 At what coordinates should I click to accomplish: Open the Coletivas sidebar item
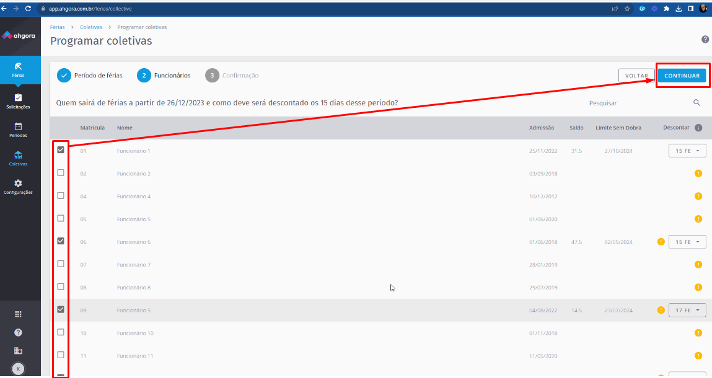point(18,158)
